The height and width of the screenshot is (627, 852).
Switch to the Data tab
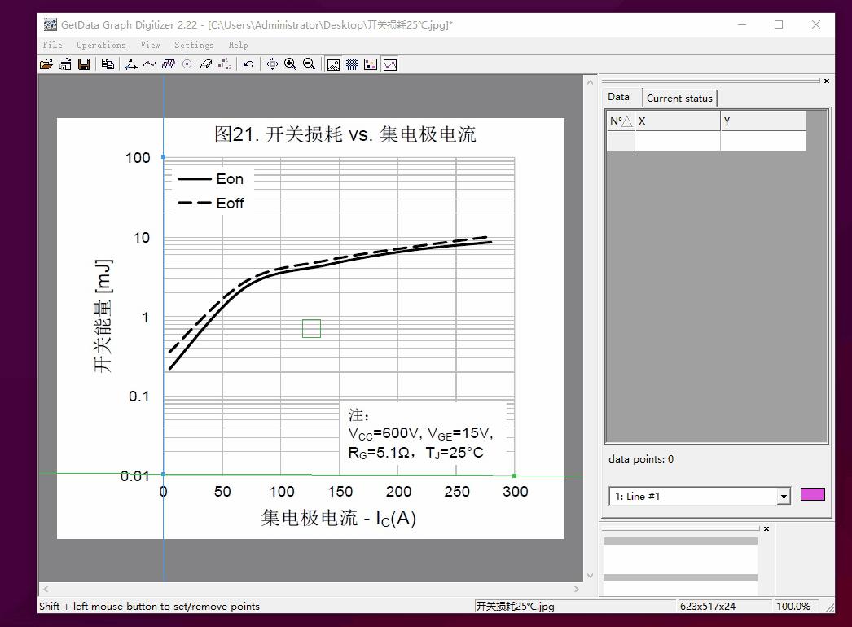tap(619, 97)
